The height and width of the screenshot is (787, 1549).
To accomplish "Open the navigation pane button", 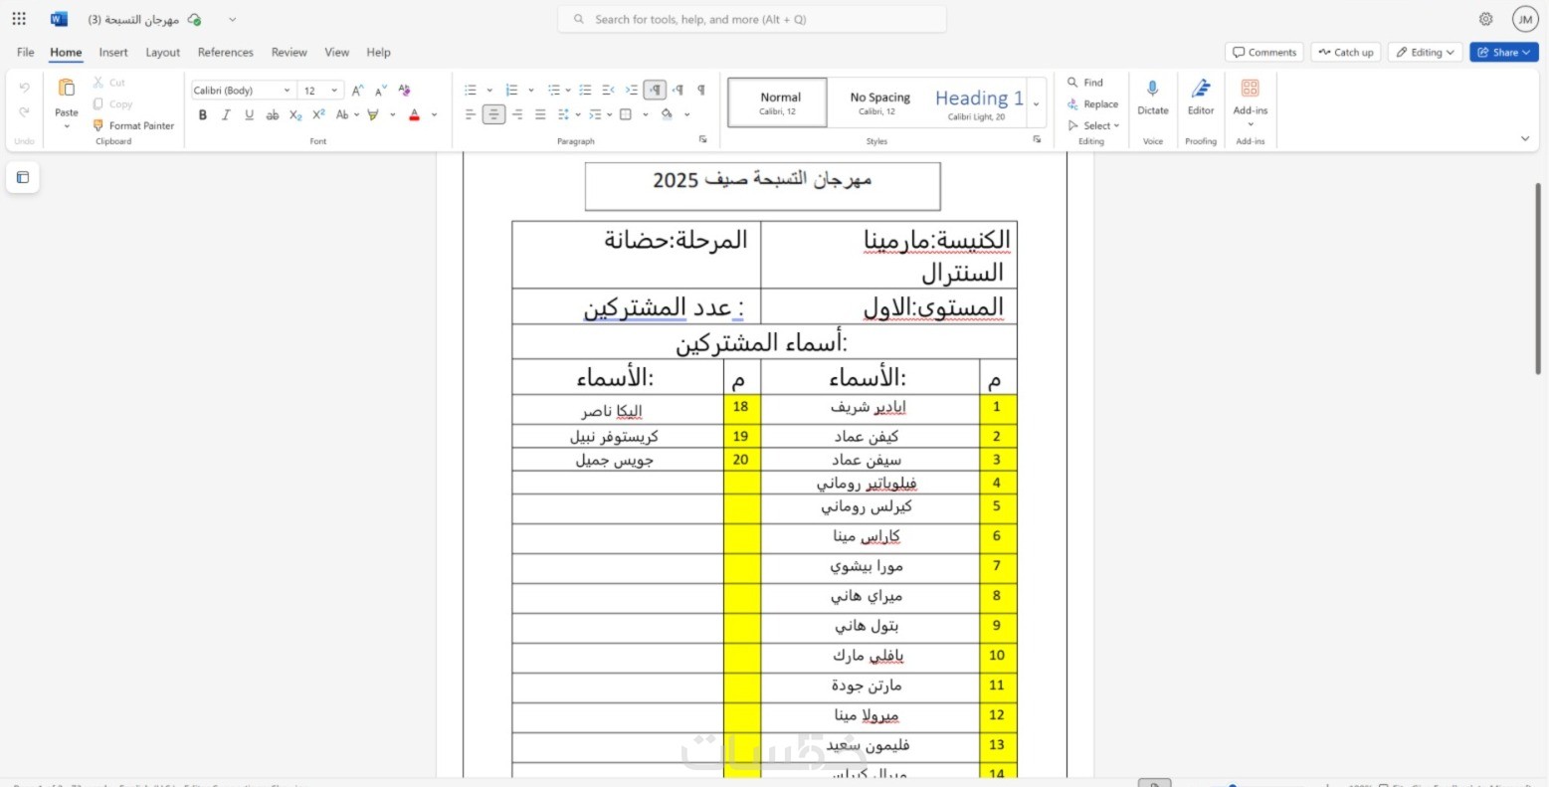I will pyautogui.click(x=23, y=177).
